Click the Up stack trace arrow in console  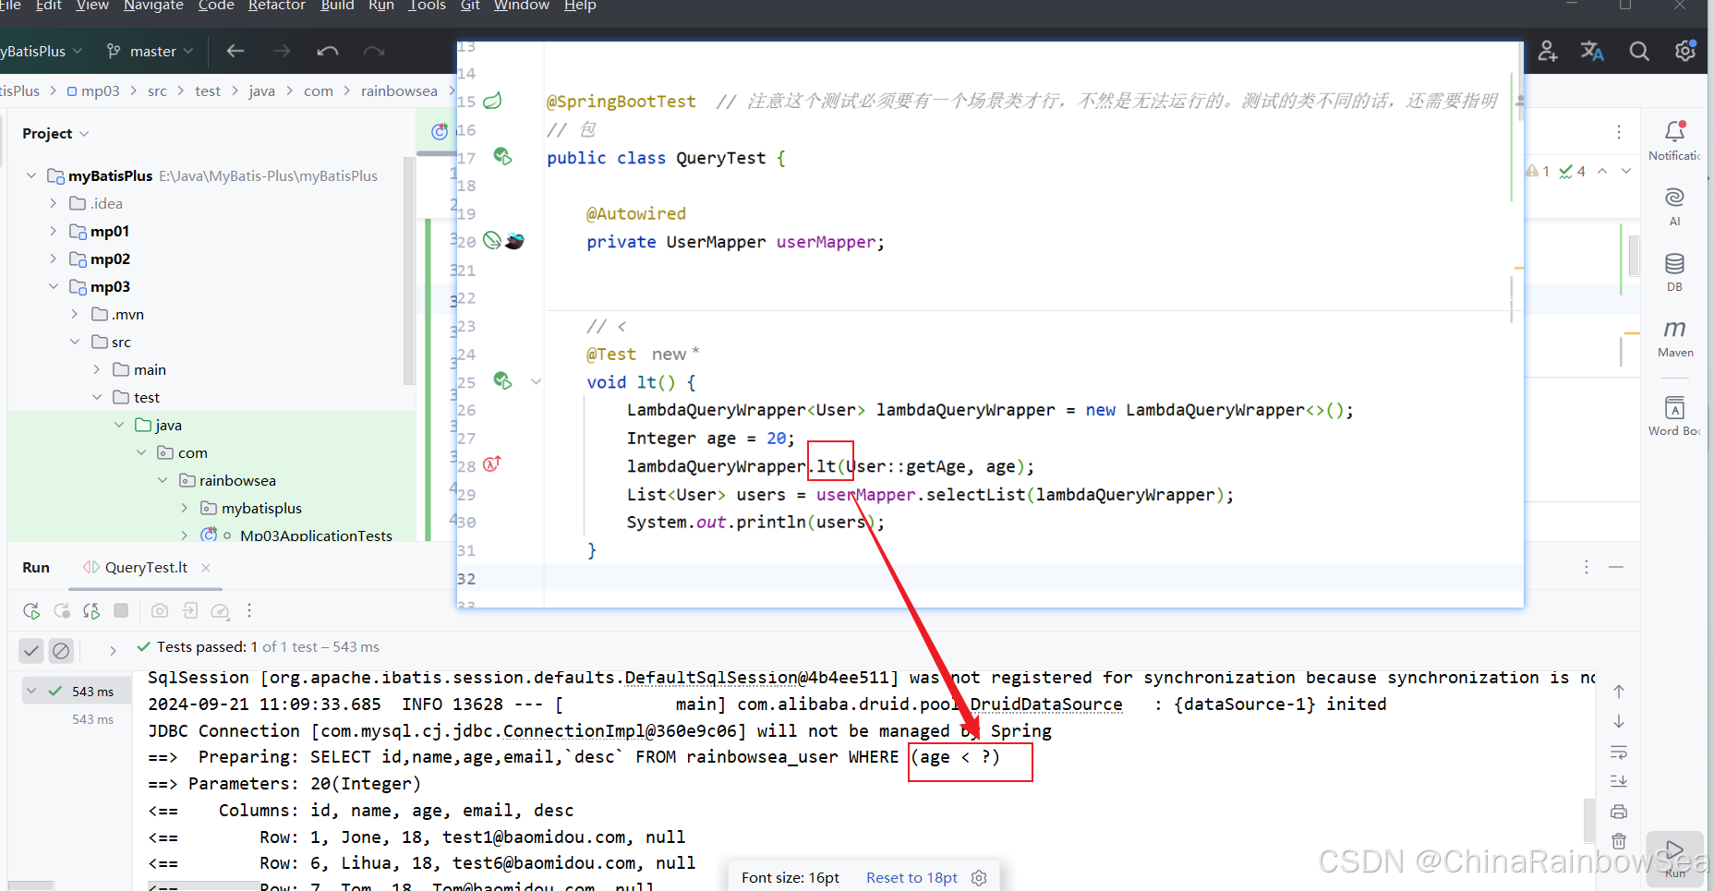pos(1619,691)
